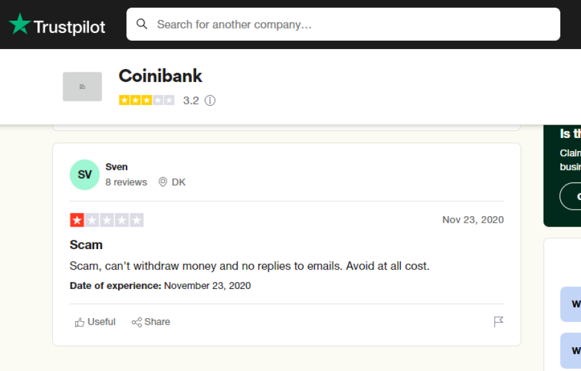Click the Coinibank company logo placeholder
This screenshot has width=581, height=371.
pos(82,86)
